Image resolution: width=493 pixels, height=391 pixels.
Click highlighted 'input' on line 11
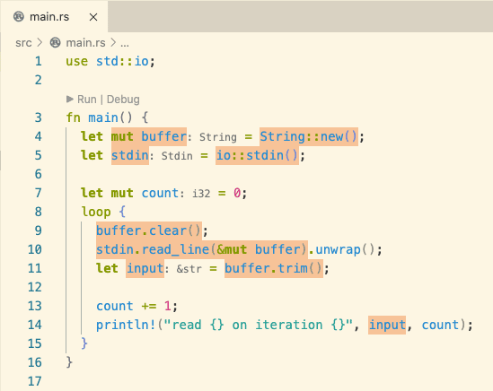point(145,268)
